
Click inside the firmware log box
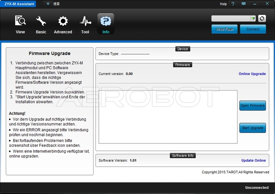point(168,117)
